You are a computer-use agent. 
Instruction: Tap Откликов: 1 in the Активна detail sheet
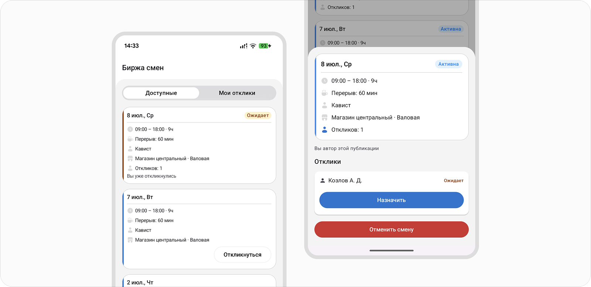coord(347,130)
